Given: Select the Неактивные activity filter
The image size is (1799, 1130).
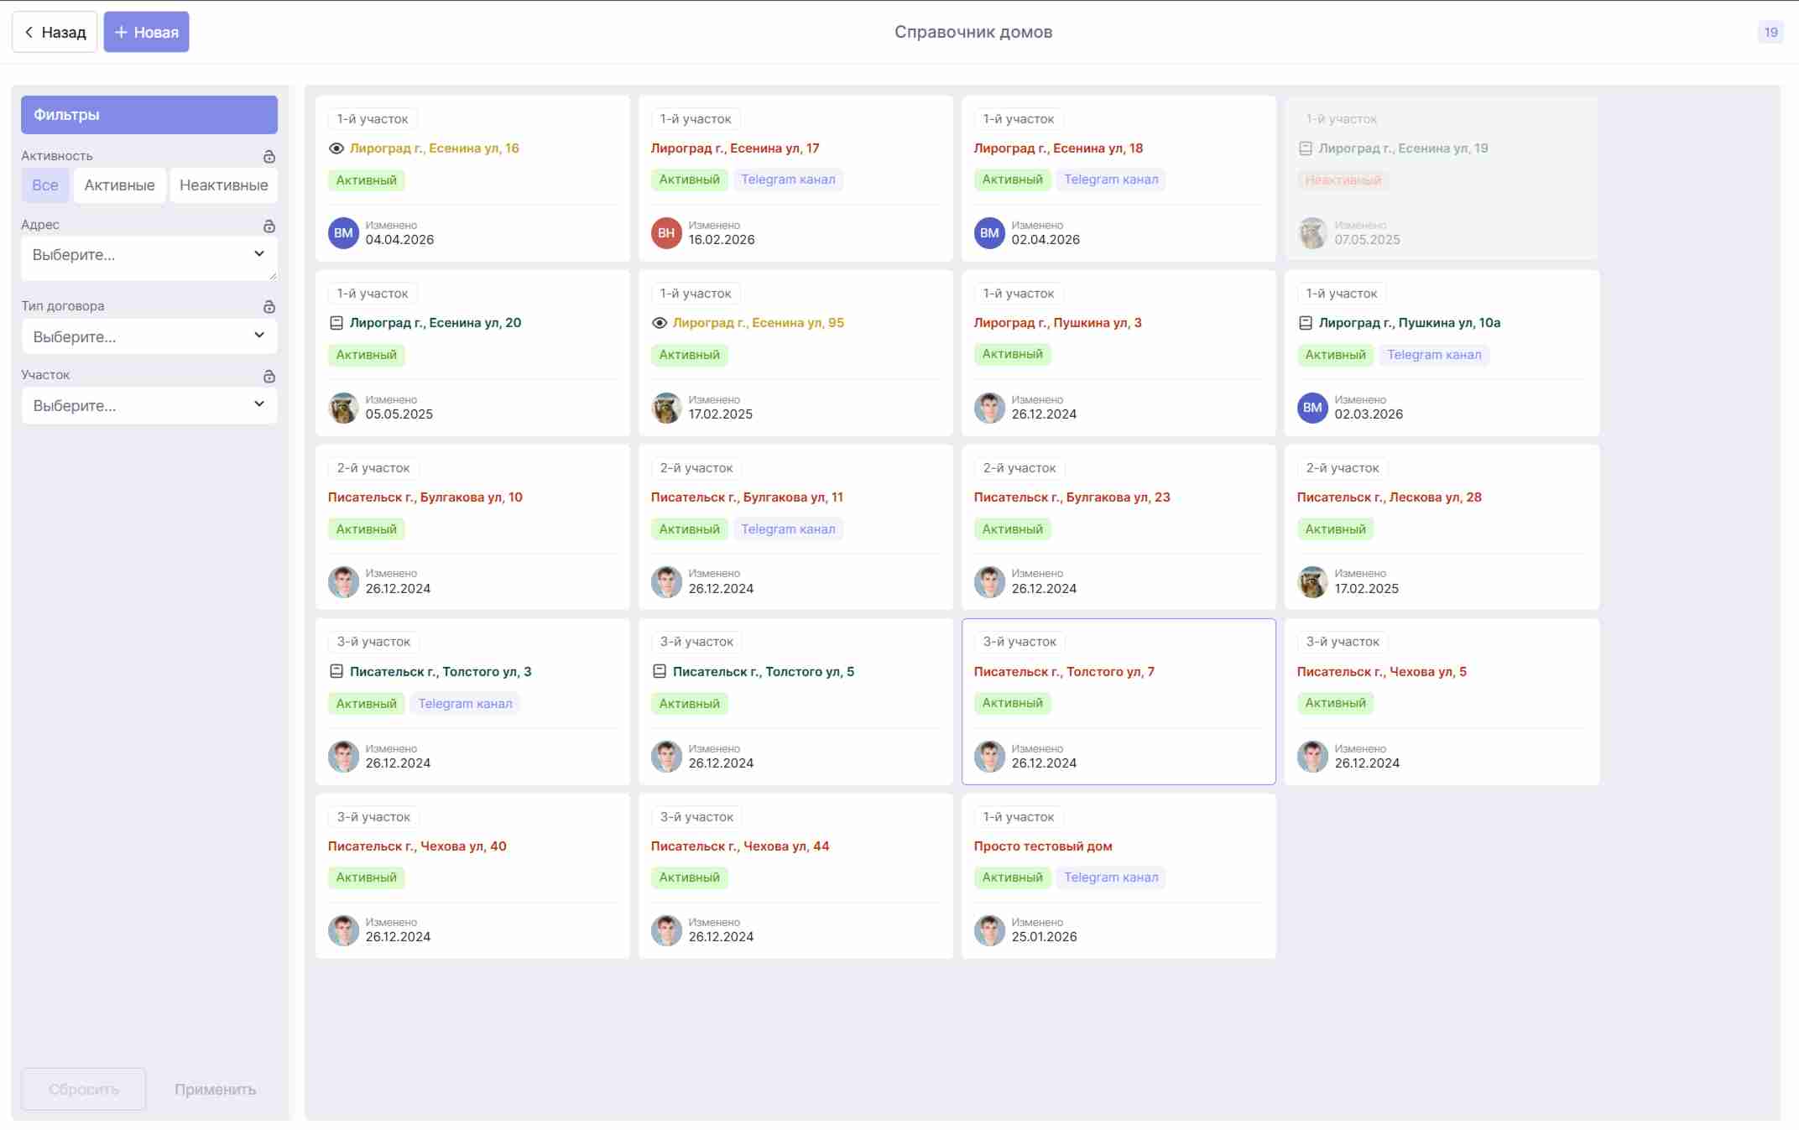Looking at the screenshot, I should [x=223, y=185].
